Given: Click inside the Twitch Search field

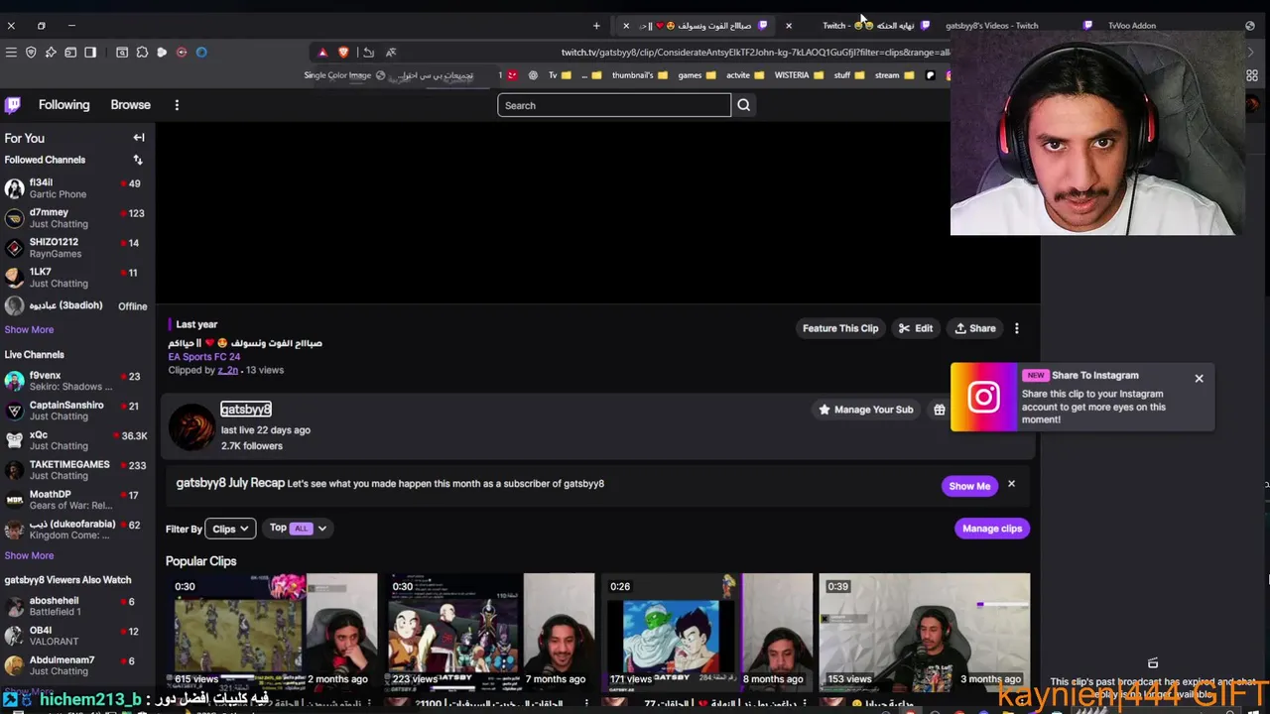Looking at the screenshot, I should 613,105.
